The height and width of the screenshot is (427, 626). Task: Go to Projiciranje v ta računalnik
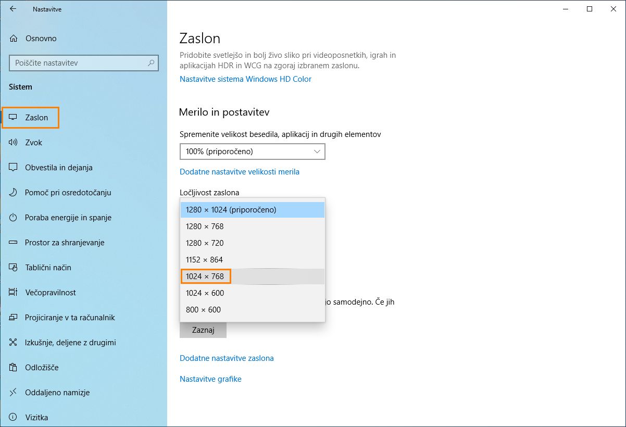[70, 318]
